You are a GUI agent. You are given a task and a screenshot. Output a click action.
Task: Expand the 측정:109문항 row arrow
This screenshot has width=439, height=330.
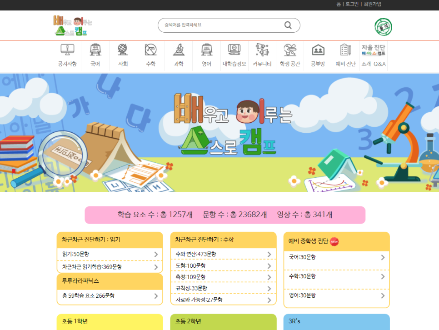coord(269,277)
